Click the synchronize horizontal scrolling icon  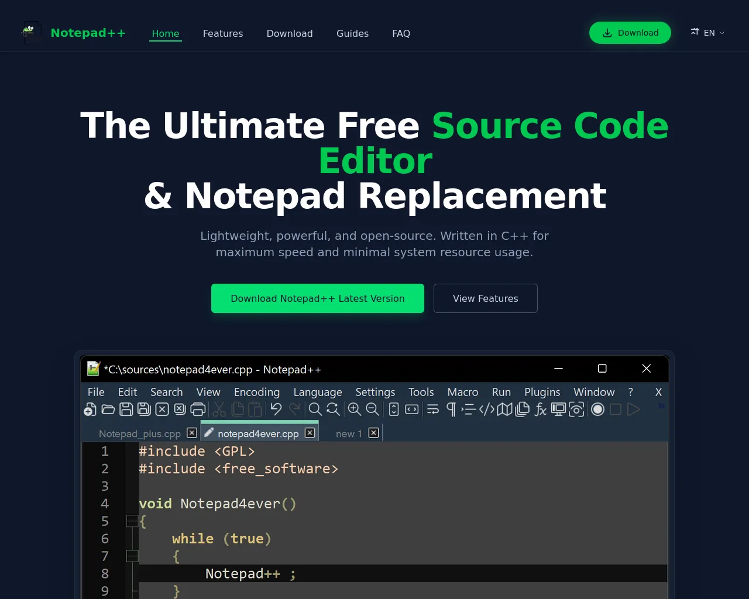click(x=412, y=409)
